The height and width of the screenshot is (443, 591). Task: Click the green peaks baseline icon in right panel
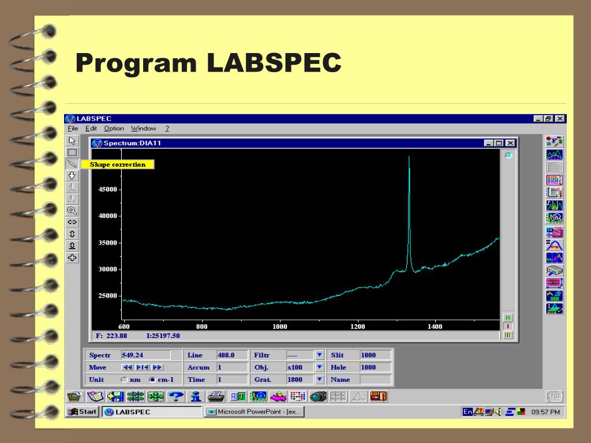(554, 155)
